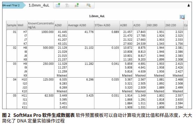Click the add column icon with green plus
This screenshot has width=196, height=126.
point(58,5)
